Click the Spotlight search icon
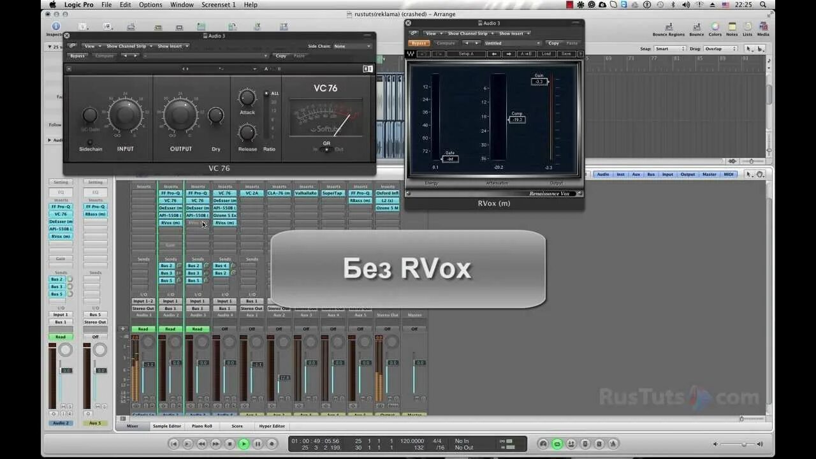 point(764,4)
